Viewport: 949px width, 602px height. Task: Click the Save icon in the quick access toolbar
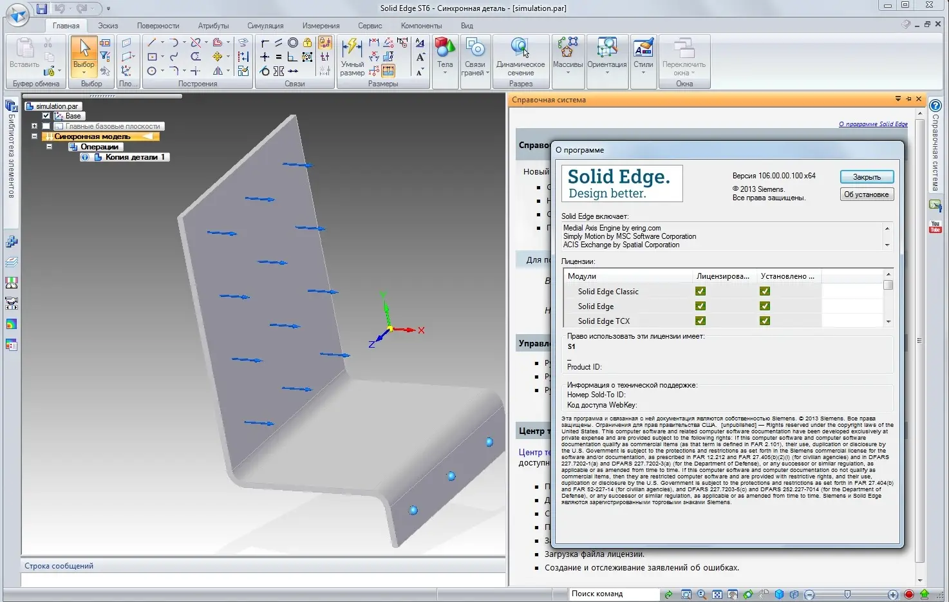coord(42,8)
